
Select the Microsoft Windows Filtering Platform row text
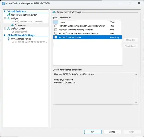[75, 30]
